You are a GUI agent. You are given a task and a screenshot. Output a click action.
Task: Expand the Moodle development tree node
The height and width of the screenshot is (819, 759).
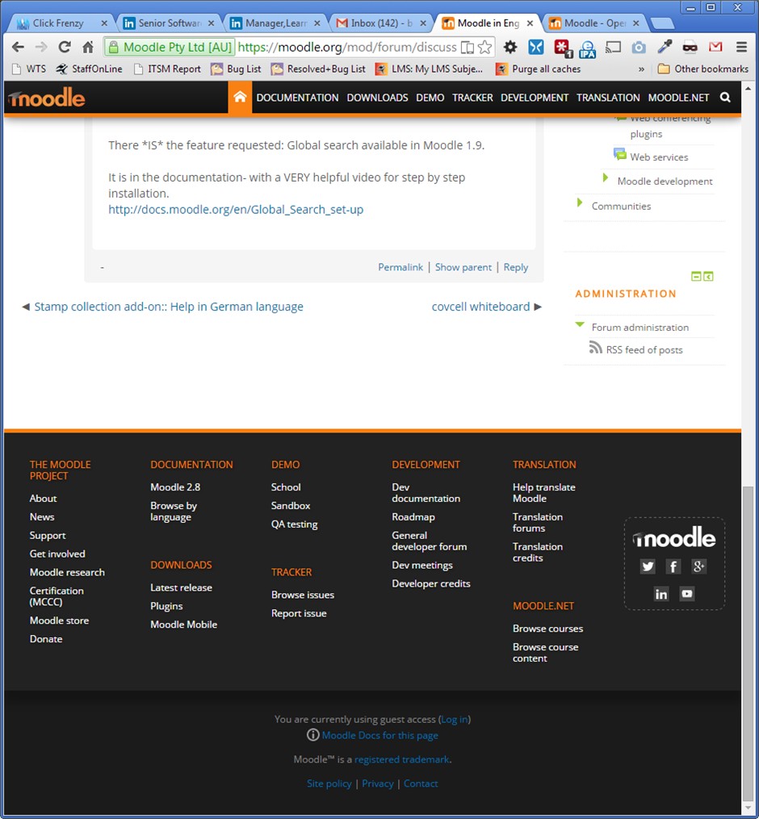coord(606,178)
